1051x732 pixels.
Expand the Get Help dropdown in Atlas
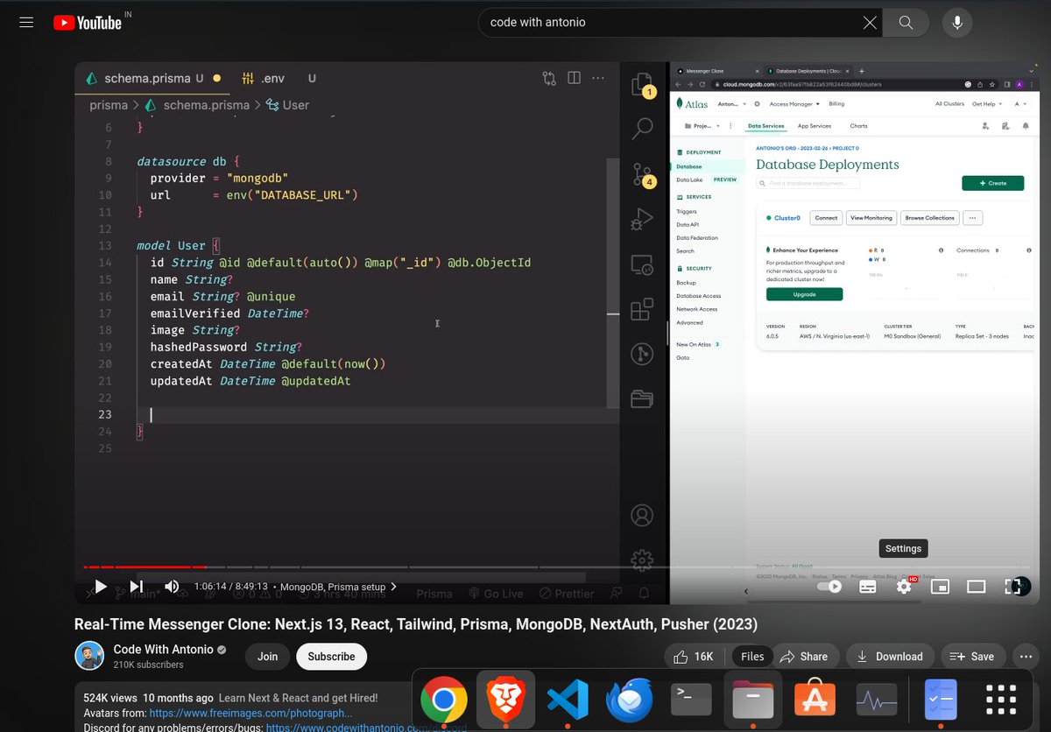(x=986, y=103)
